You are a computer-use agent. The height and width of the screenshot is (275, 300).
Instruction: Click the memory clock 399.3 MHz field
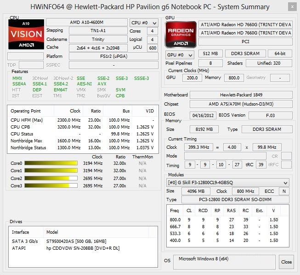pyautogui.click(x=198, y=147)
